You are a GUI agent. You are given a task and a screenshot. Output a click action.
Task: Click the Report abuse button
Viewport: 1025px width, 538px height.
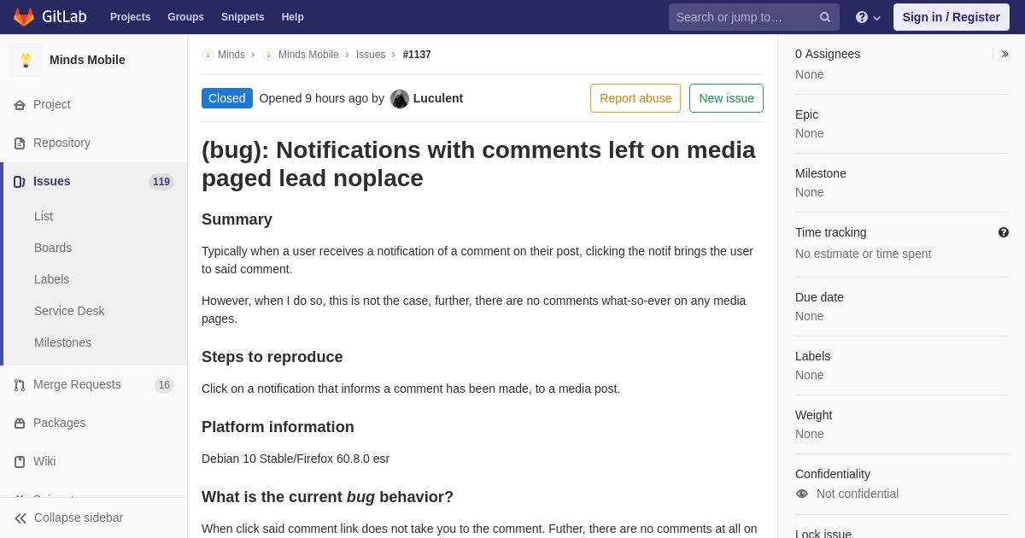tap(635, 98)
